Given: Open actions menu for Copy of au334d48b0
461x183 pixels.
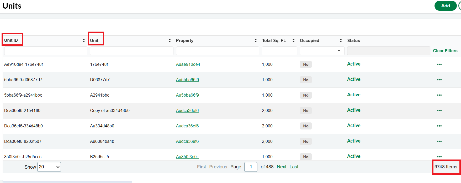Looking at the screenshot, I should coord(439,110).
